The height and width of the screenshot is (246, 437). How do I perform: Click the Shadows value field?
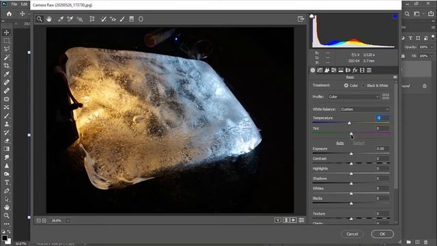(x=382, y=178)
